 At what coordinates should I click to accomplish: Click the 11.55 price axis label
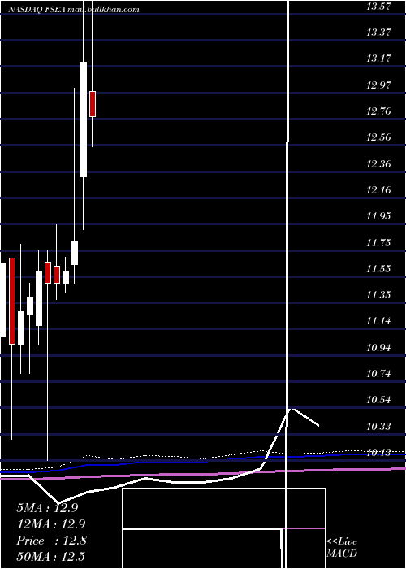click(378, 269)
